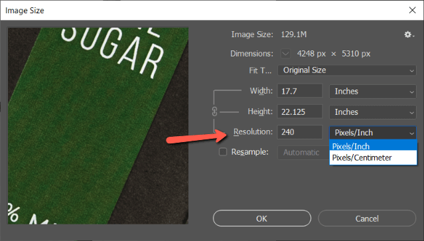Click the Image Size value 129.1M
Viewport: 424px width, 241px height.
click(x=294, y=35)
